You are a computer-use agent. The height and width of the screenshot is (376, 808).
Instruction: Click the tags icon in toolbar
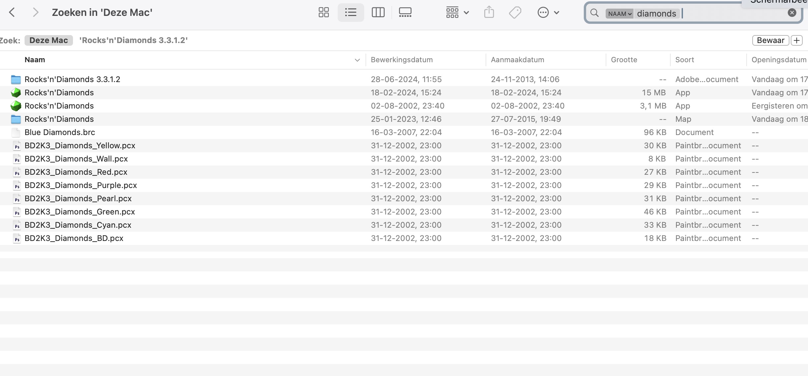515,13
